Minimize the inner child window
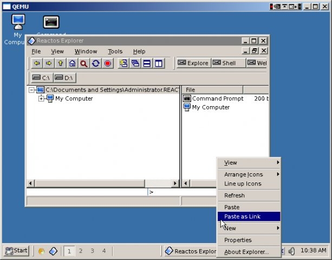Screen dimensions: 332x260 (x=245, y=50)
